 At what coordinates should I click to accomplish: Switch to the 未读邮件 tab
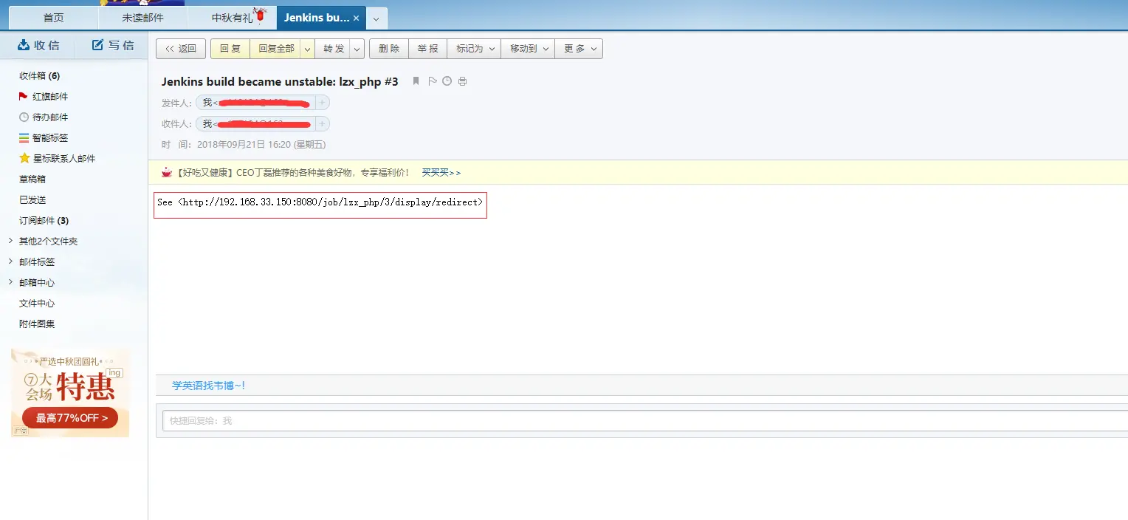click(143, 18)
